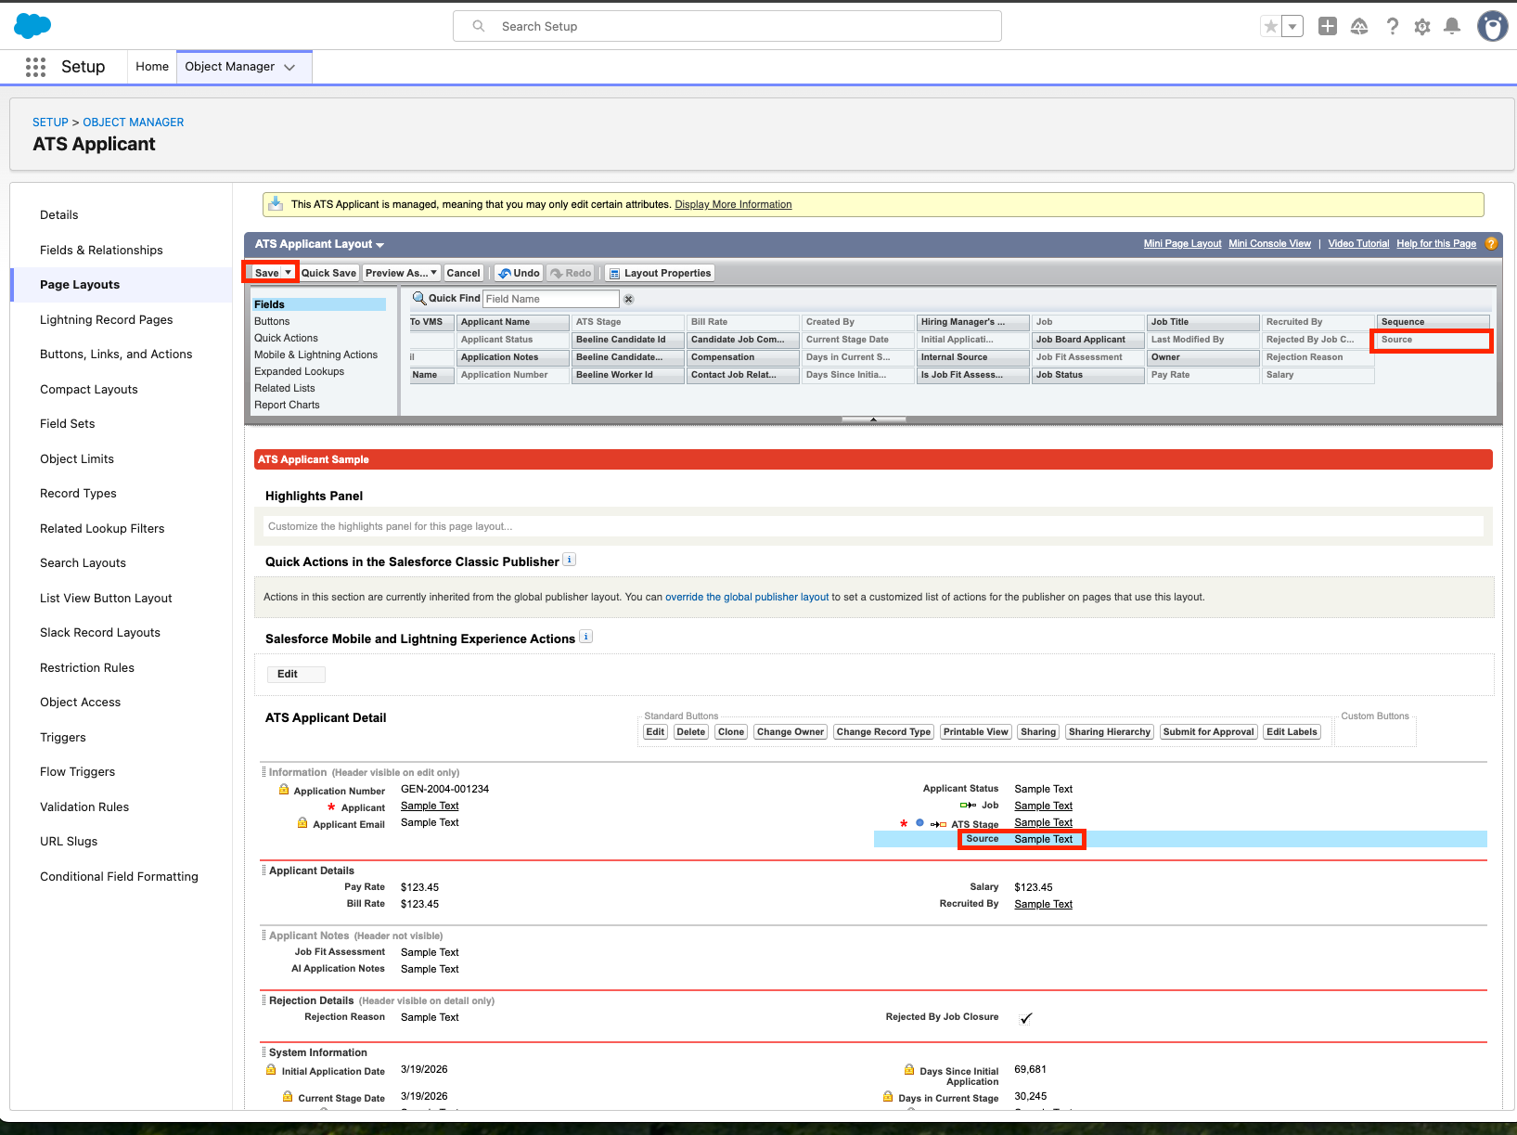Click the Quick Find field name input
Image resolution: width=1517 pixels, height=1135 pixels.
(550, 299)
